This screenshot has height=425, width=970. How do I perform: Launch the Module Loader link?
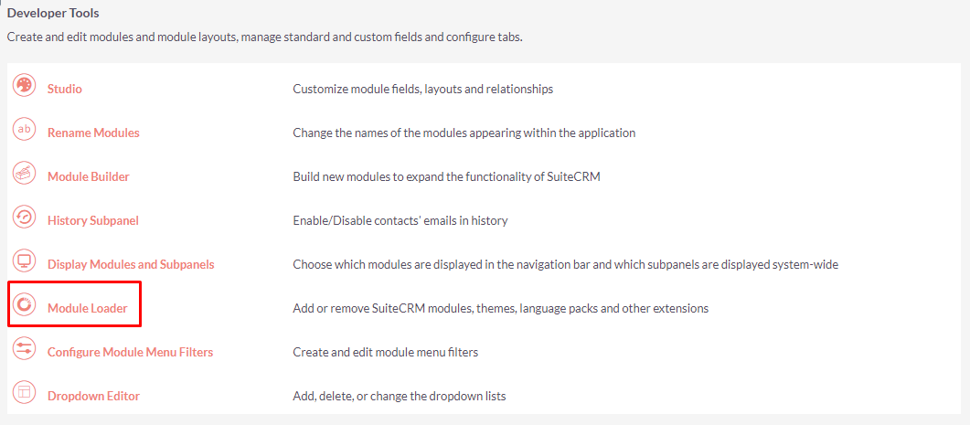tap(87, 308)
